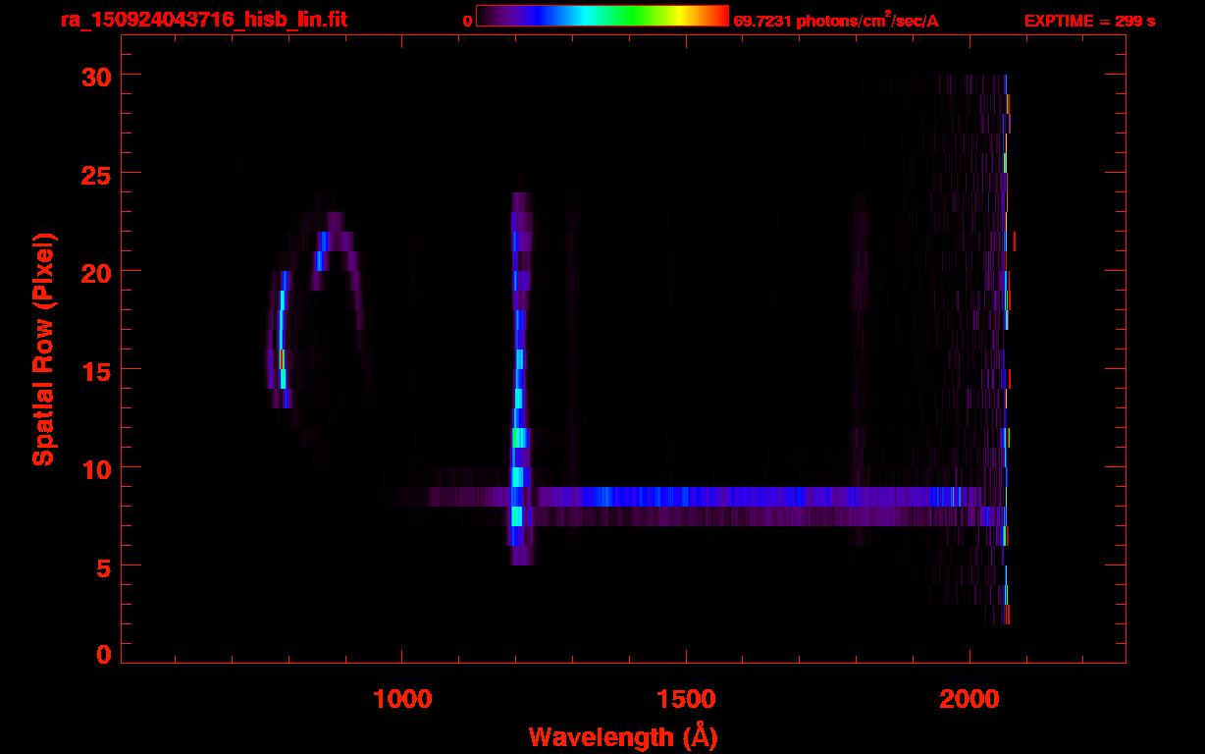Click the bright vertical emission line near 1200 Å

[518, 378]
